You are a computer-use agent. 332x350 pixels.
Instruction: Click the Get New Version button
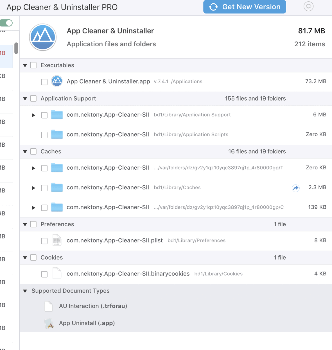coord(244,7)
